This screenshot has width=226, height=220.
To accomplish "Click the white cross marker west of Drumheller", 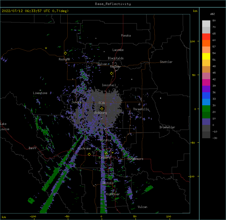I will tap(160, 98).
